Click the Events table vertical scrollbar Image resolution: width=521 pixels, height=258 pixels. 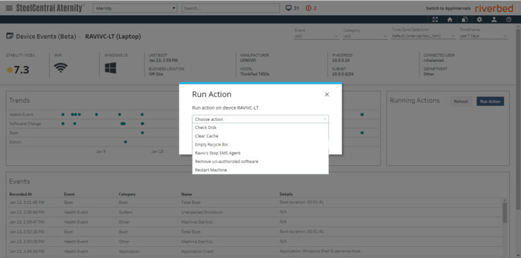click(505, 213)
